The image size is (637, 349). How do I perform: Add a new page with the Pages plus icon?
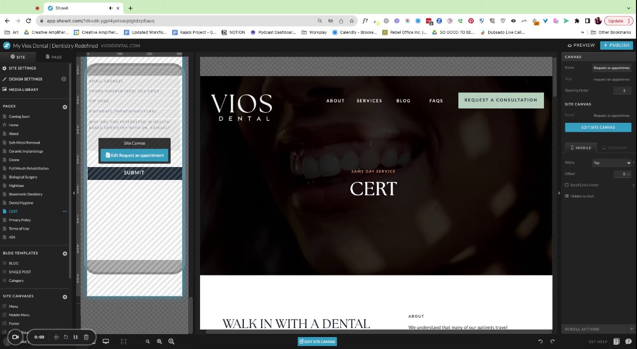pos(65,107)
